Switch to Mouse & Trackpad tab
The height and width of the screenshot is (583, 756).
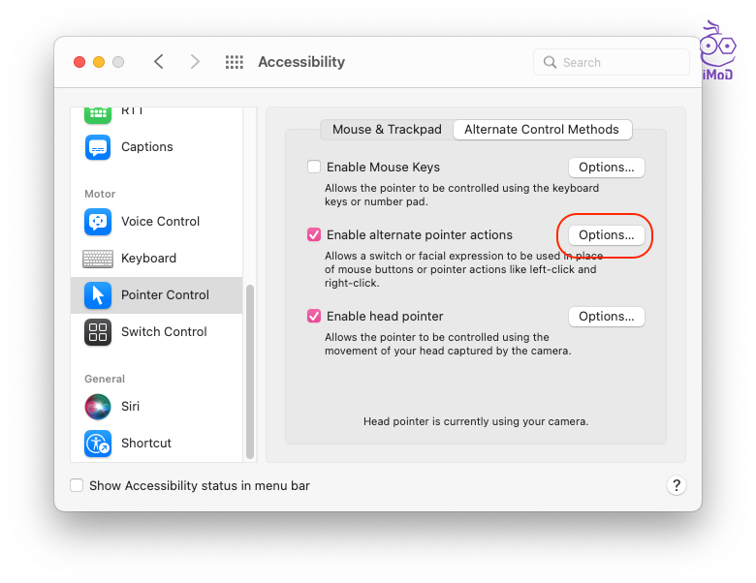click(387, 130)
